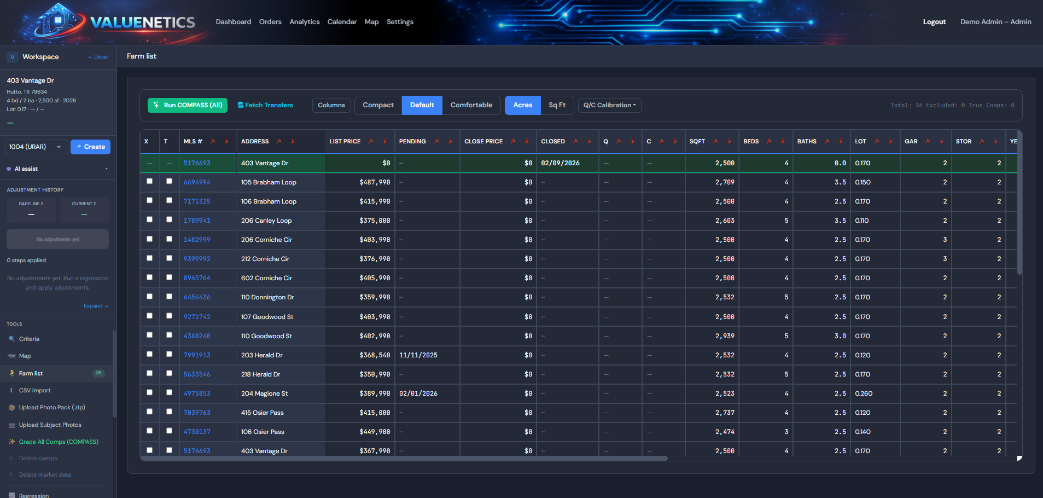Click the sparkle icon for Grade All Comps
The height and width of the screenshot is (498, 1043).
(x=11, y=442)
